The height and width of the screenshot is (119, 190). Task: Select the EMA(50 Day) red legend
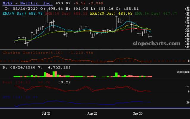coord(66,13)
